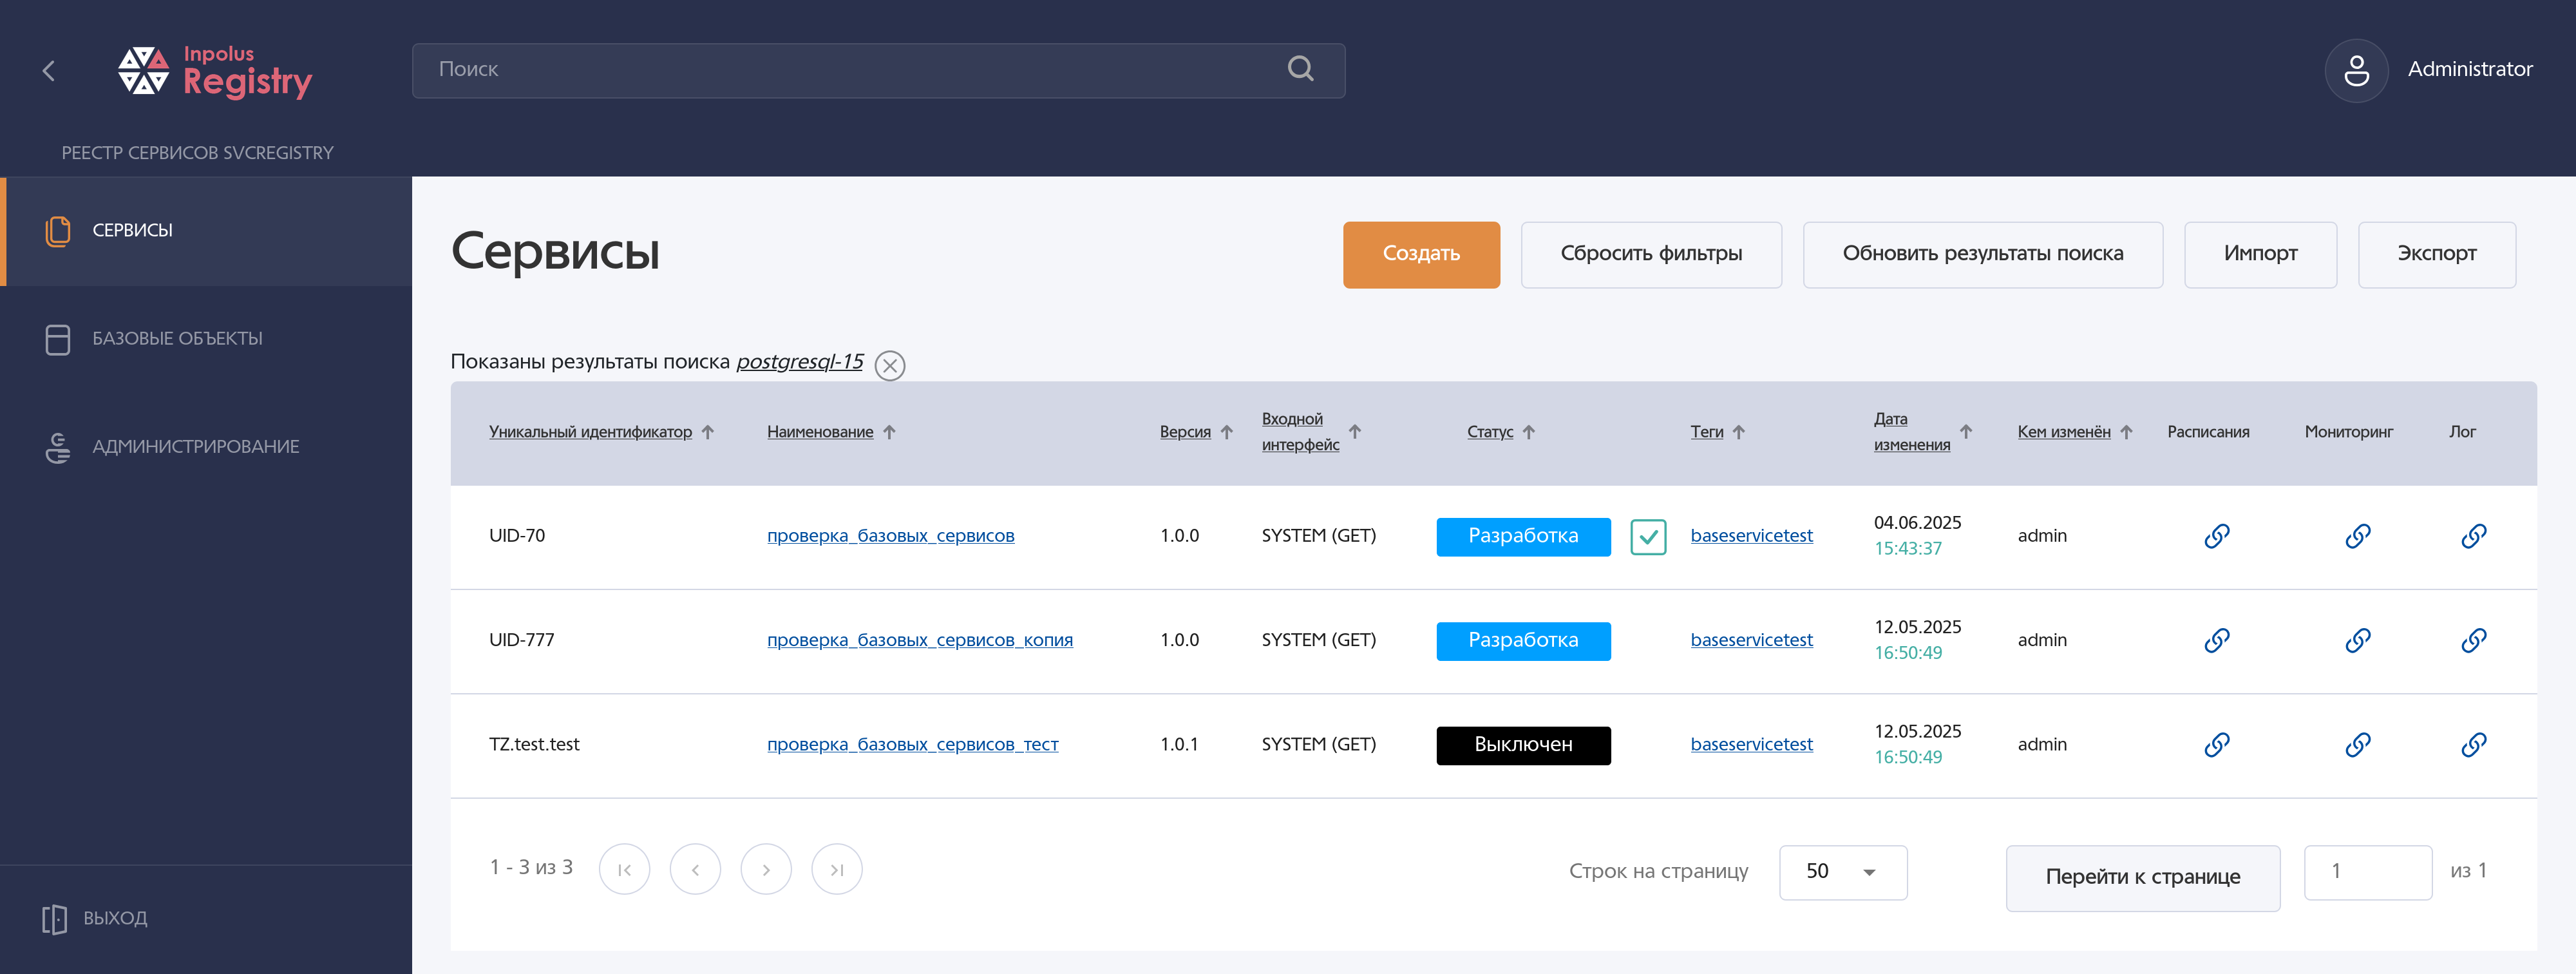2576x974 pixels.
Task: Open log link for TZ.test.test
Action: (x=2473, y=745)
